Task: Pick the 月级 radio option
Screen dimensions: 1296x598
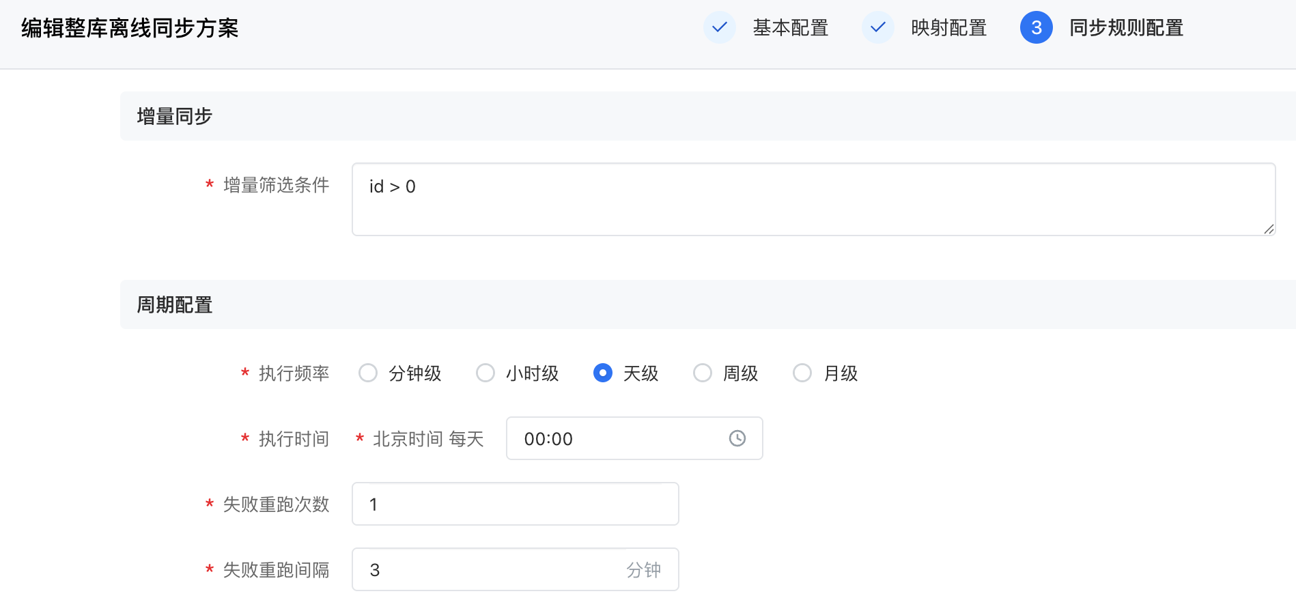Action: (802, 373)
